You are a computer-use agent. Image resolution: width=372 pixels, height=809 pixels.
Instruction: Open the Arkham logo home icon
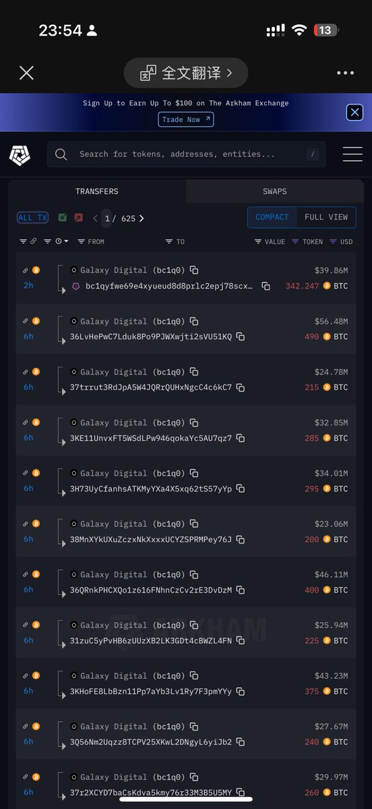[x=20, y=155]
